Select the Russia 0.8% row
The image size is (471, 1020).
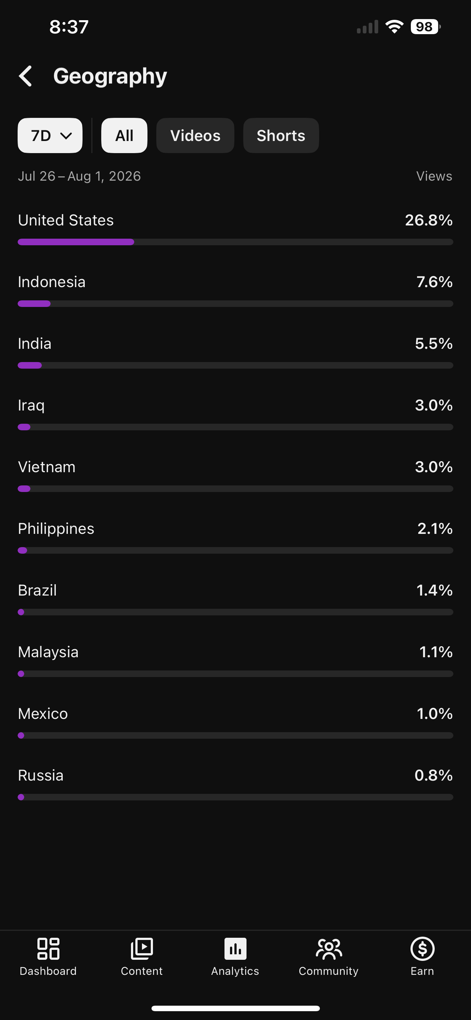tap(235, 784)
